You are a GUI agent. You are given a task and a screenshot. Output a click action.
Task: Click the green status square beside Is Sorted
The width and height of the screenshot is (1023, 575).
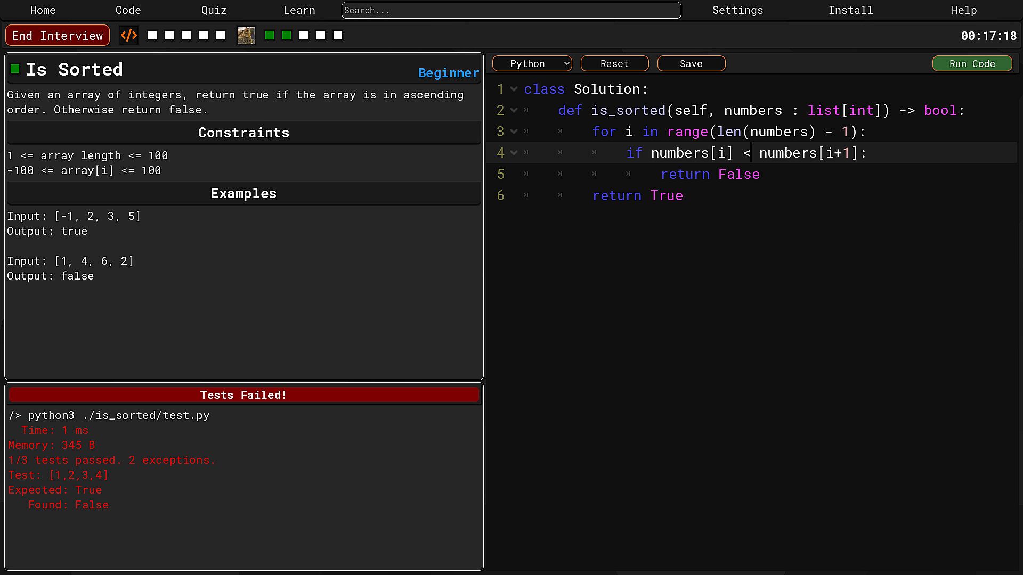coord(15,69)
